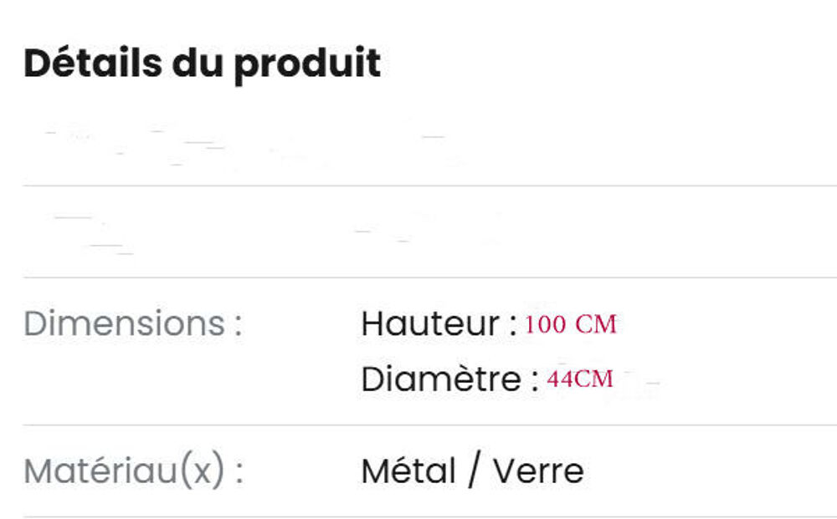Select the "Dimensions :" label
Viewport: 837px width, 519px height.
point(133,324)
